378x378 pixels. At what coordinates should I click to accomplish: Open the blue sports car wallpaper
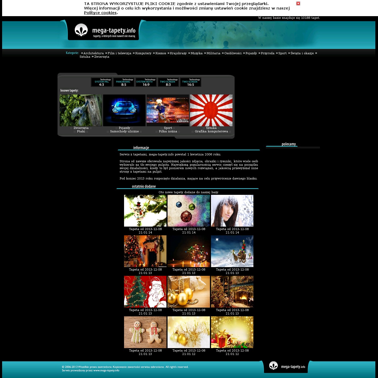pos(124,110)
